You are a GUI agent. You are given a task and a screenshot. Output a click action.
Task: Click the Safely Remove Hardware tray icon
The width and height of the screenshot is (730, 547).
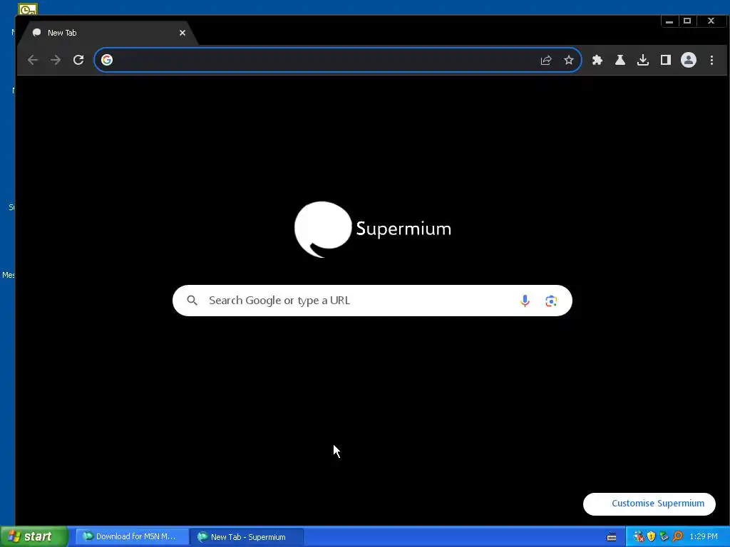[664, 536]
